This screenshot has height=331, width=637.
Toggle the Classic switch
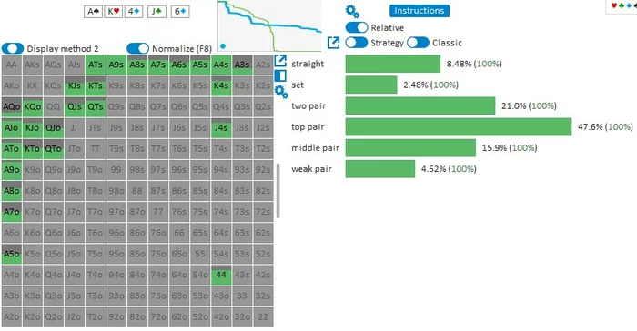(x=418, y=43)
